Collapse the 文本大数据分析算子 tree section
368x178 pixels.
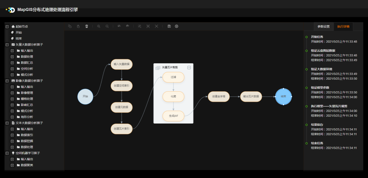[x=7, y=123]
